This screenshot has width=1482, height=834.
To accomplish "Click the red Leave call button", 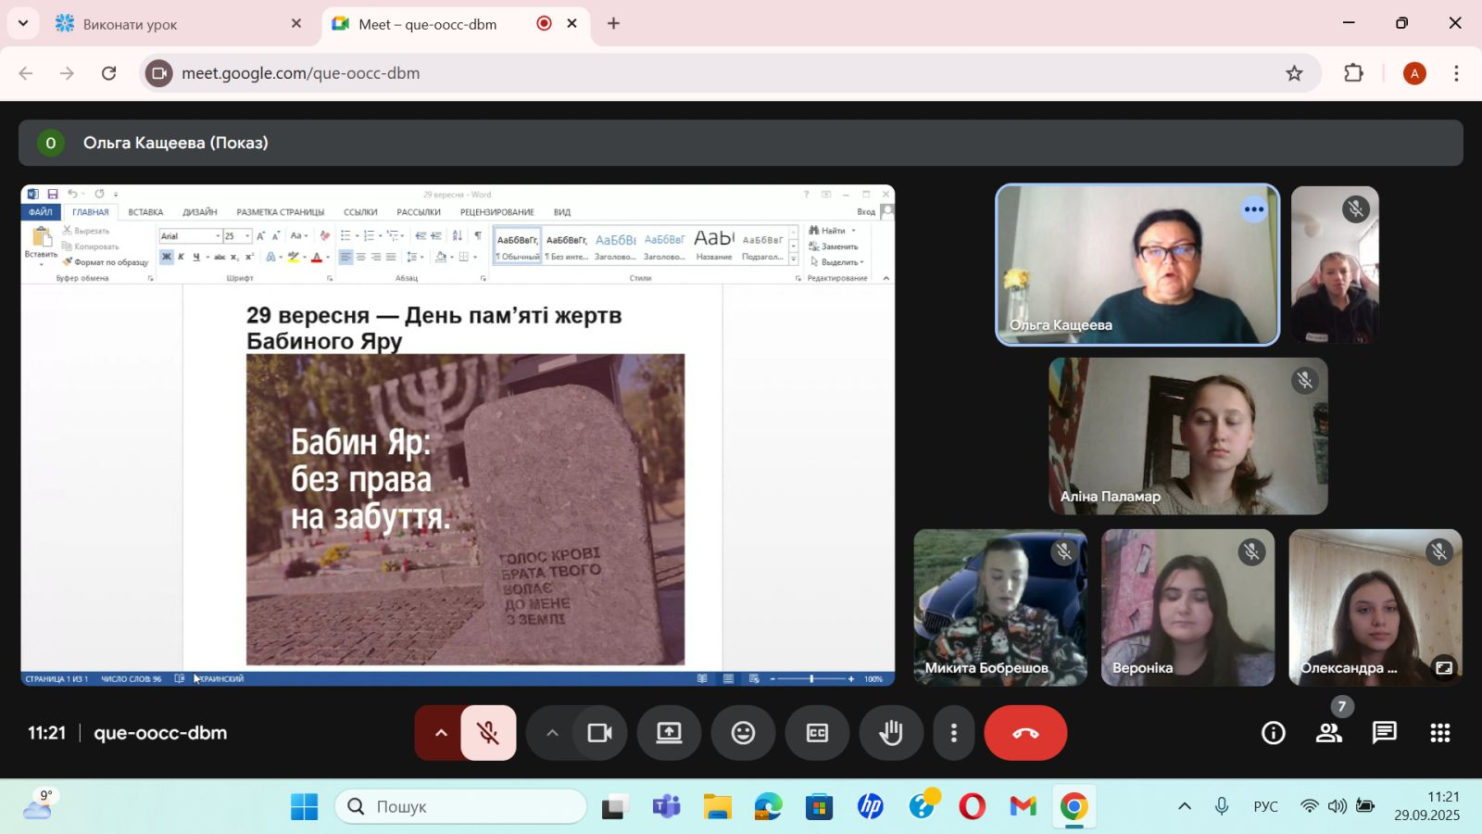I will [x=1025, y=733].
